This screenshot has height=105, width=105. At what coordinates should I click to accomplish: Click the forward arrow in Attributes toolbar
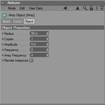[70, 8]
